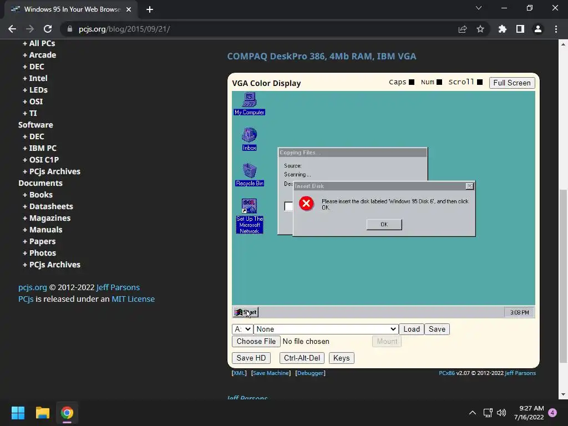Open pcjs.org footer link
Image resolution: width=568 pixels, height=426 pixels.
[x=33, y=287]
